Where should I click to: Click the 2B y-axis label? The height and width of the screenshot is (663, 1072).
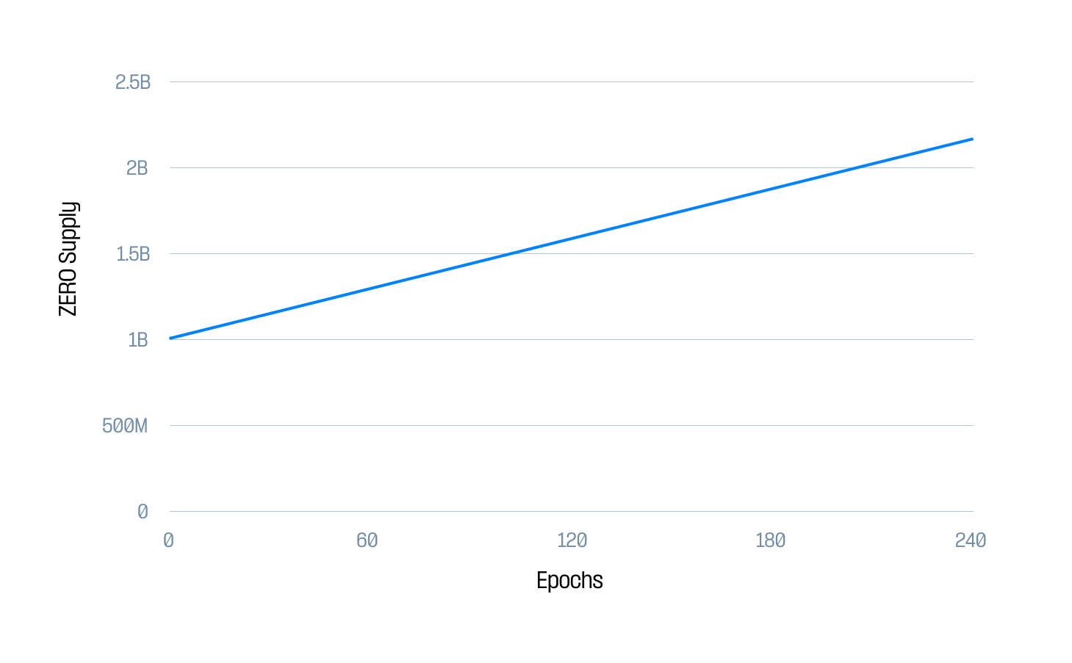click(137, 168)
